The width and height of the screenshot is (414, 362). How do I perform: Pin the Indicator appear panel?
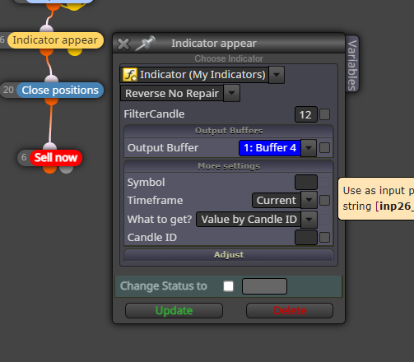pos(146,44)
